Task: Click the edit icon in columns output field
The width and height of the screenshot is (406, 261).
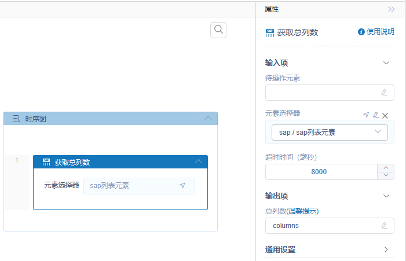Action: [384, 226]
